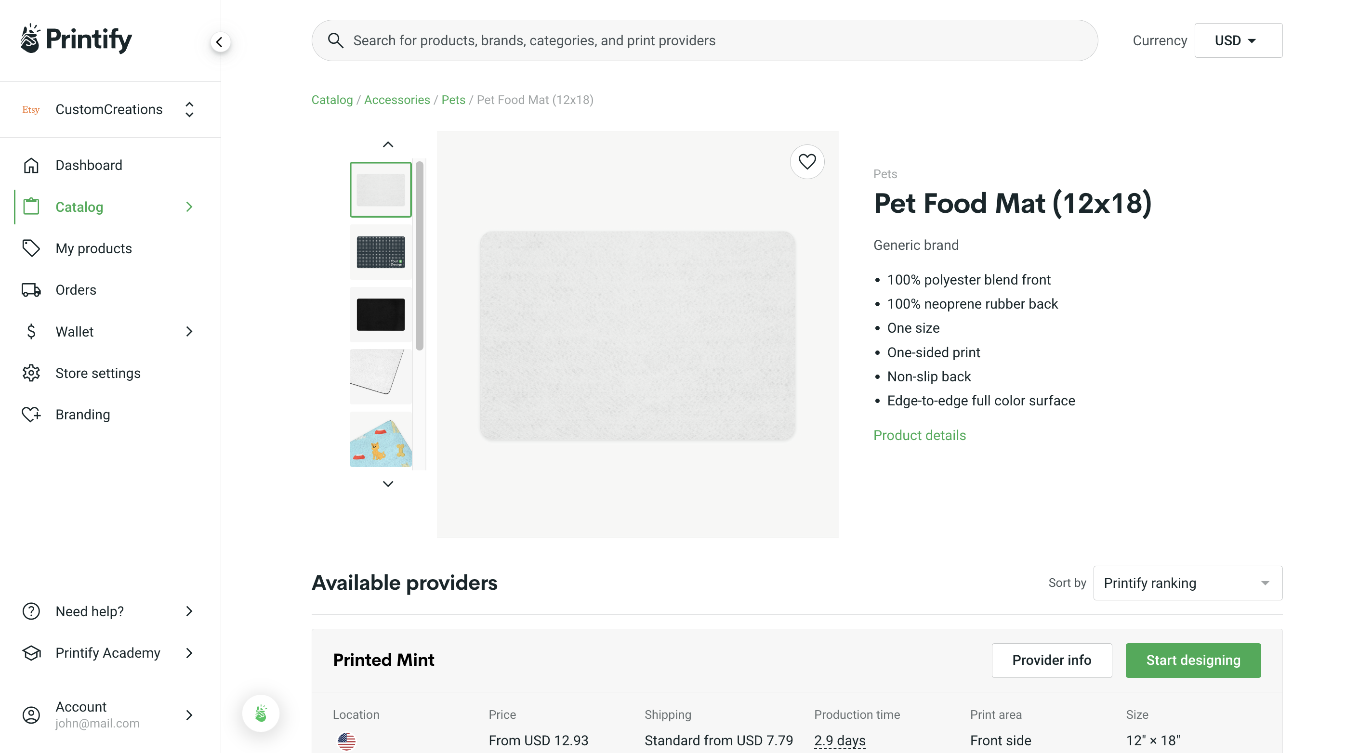The width and height of the screenshot is (1372, 753).
Task: Open the Sort by Printify ranking dropdown
Action: click(1187, 583)
